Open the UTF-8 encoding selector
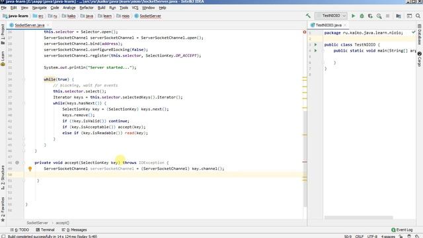423x238 pixels. coord(372,236)
